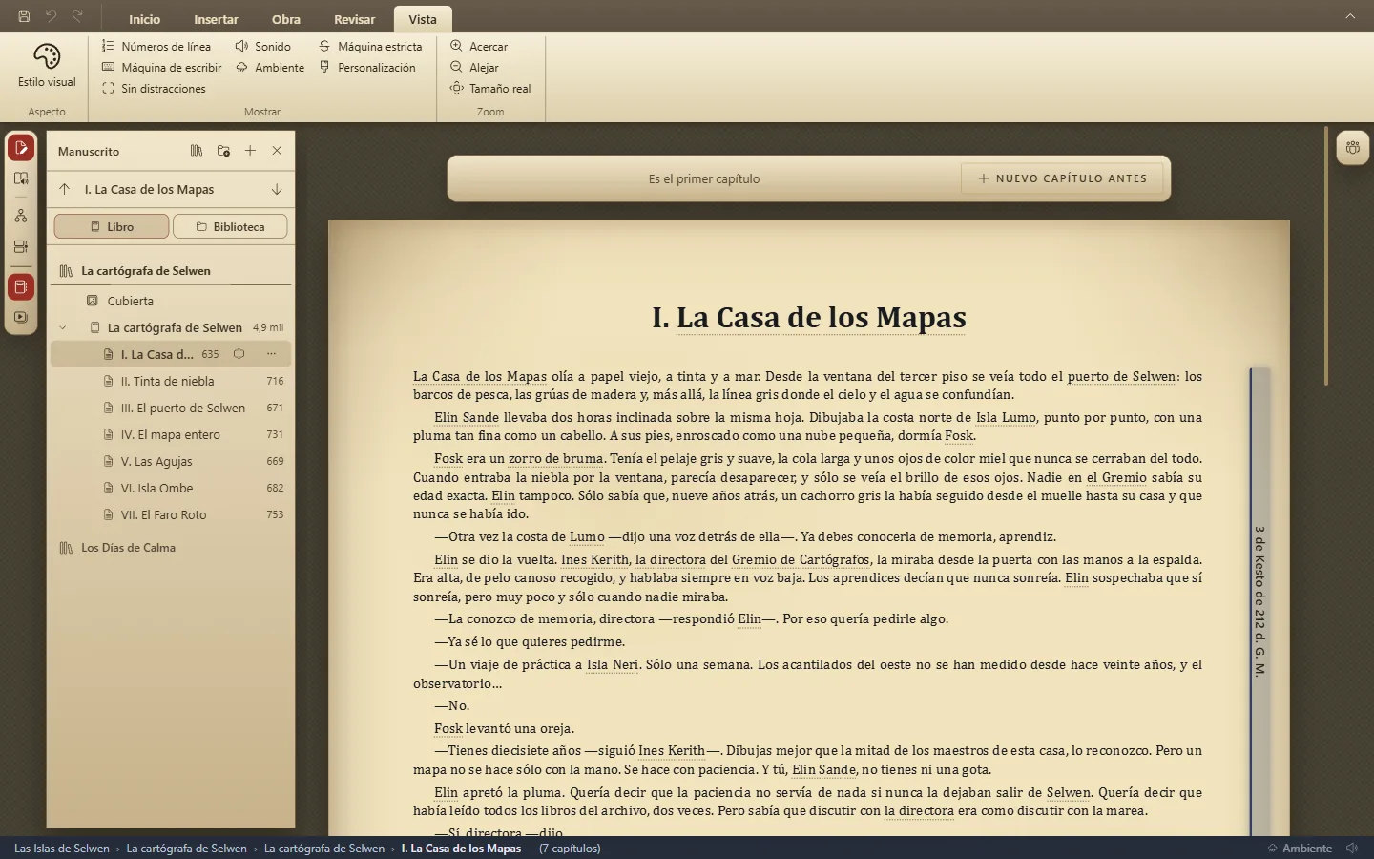Go to previous chapter with up arrow
1374x859 pixels.
(x=64, y=189)
